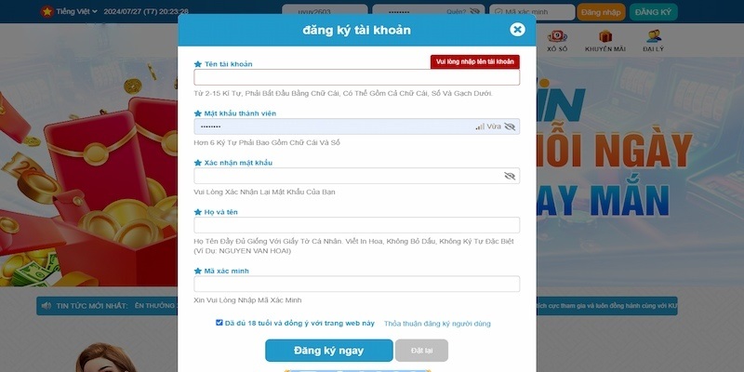Open the Khuyến Mãi gift icon
The height and width of the screenshot is (372, 744).
[x=605, y=36]
